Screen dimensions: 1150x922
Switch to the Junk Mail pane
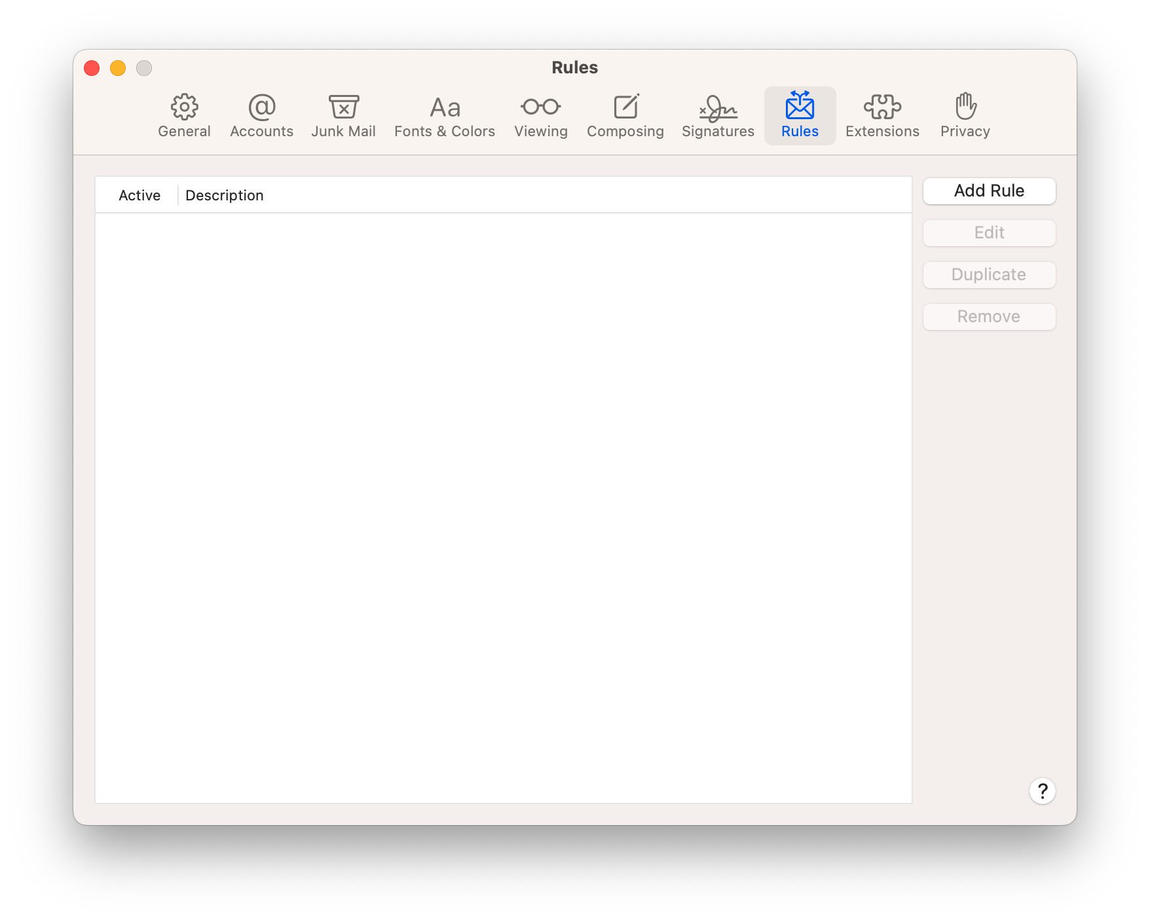(x=343, y=115)
